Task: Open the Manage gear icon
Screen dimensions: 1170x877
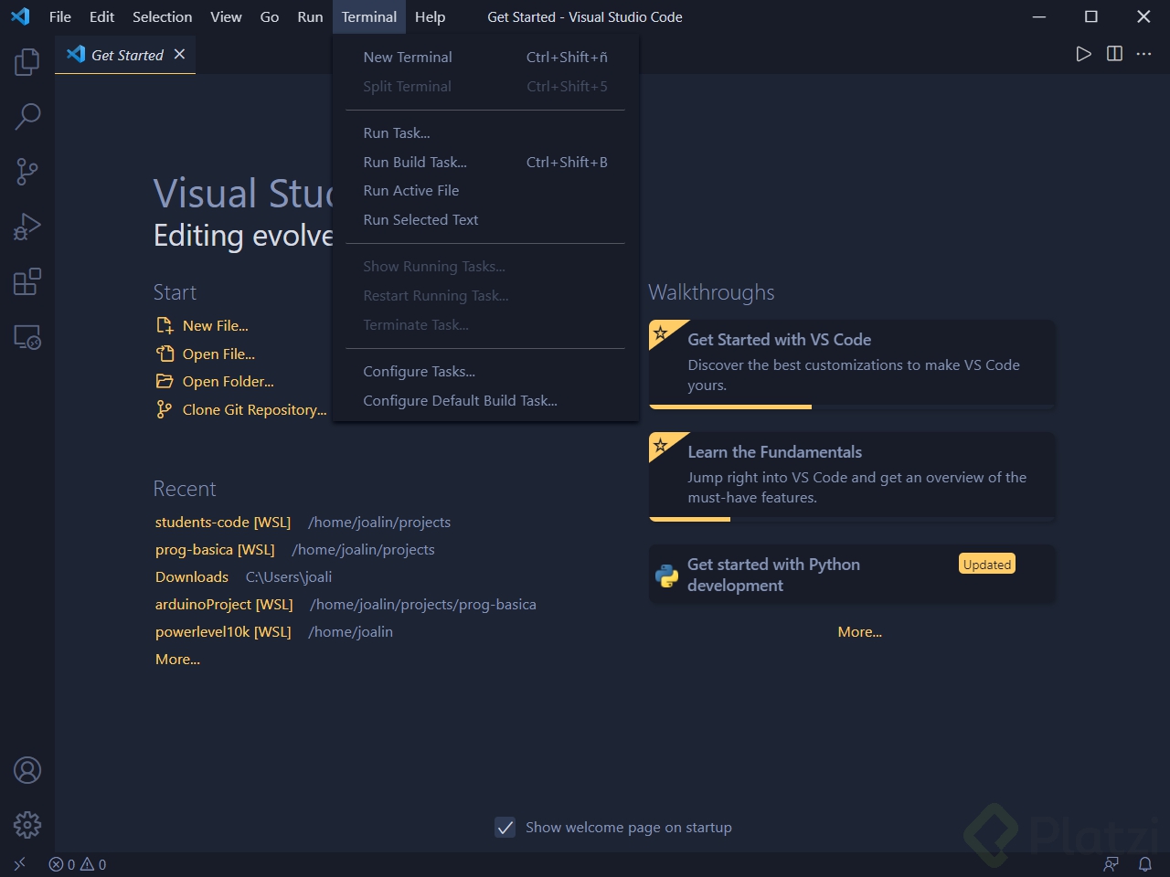Action: click(27, 825)
